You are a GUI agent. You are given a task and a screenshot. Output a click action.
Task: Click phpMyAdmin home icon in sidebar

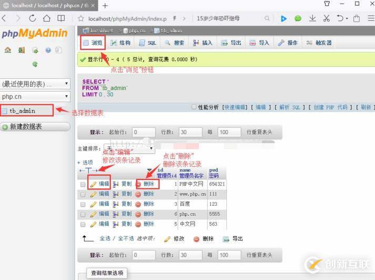pyautogui.click(x=8, y=50)
